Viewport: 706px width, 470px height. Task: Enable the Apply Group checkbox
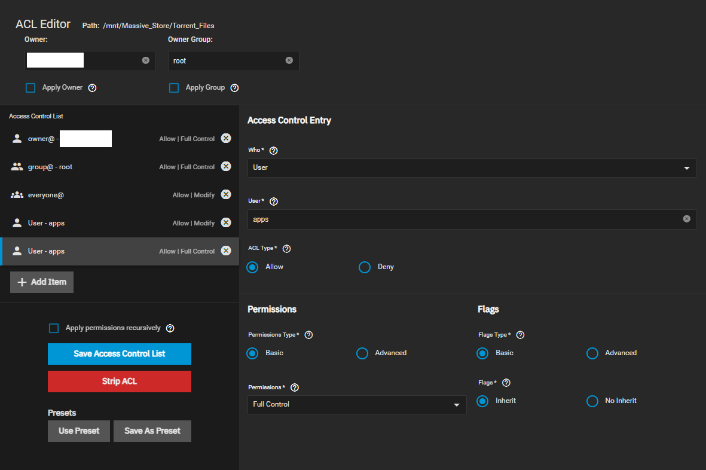[174, 88]
